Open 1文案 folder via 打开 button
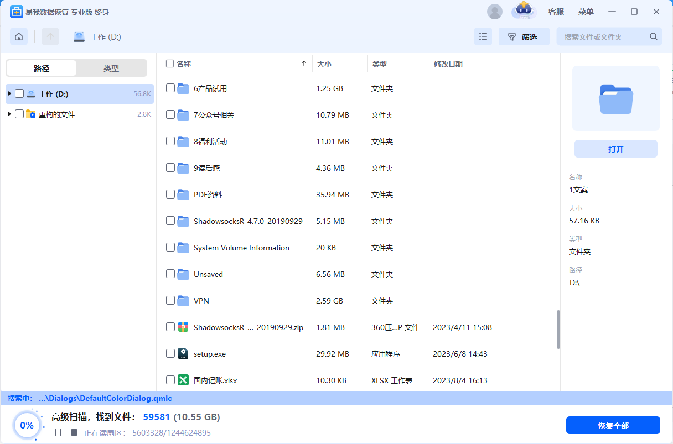The image size is (673, 444). tap(615, 148)
